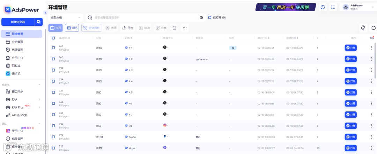
Task: Click the search magnifier icon
Action: coord(90,17)
